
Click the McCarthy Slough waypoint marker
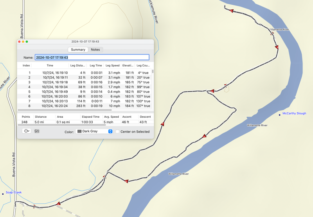point(279,114)
